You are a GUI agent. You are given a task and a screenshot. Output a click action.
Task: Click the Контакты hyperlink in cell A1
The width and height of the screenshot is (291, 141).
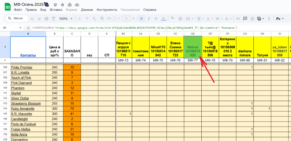[28, 55]
